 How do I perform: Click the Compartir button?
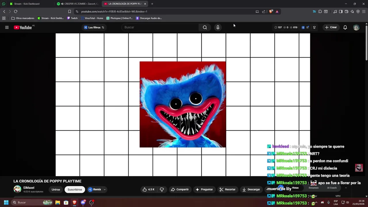pos(180,189)
